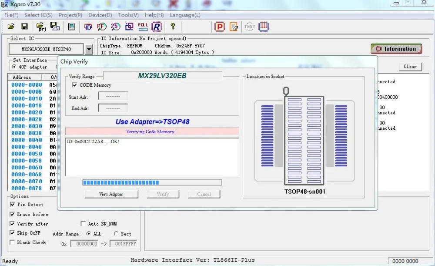The height and width of the screenshot is (266, 435).
Task: Open the Tools(V) menu
Action: (x=128, y=15)
